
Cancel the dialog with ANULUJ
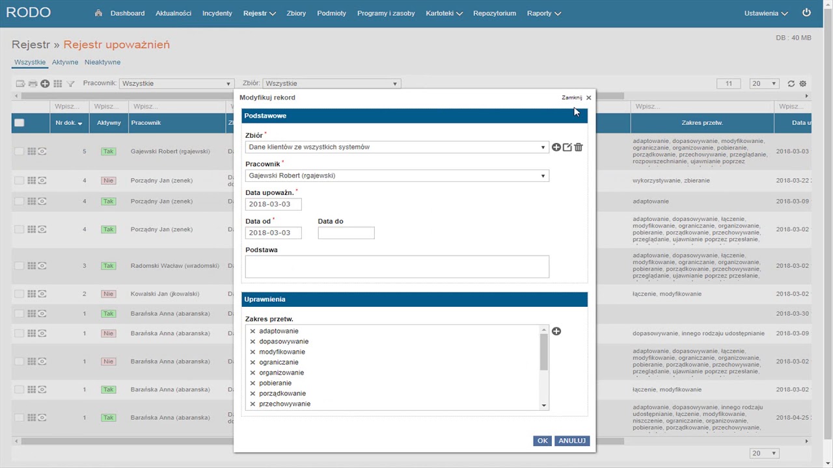[x=572, y=441]
